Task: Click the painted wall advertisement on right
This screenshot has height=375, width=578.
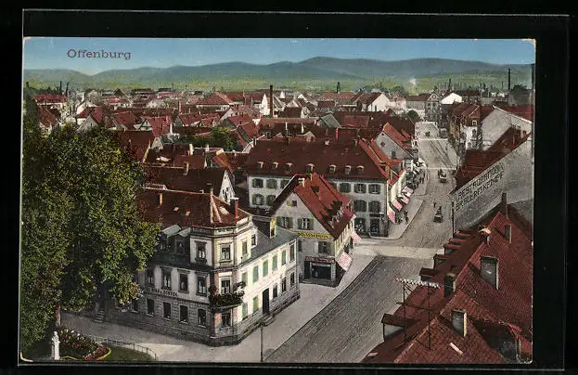Action: [479, 187]
